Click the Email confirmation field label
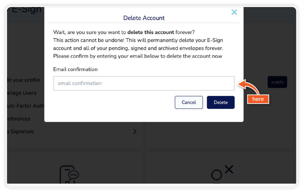 point(75,69)
